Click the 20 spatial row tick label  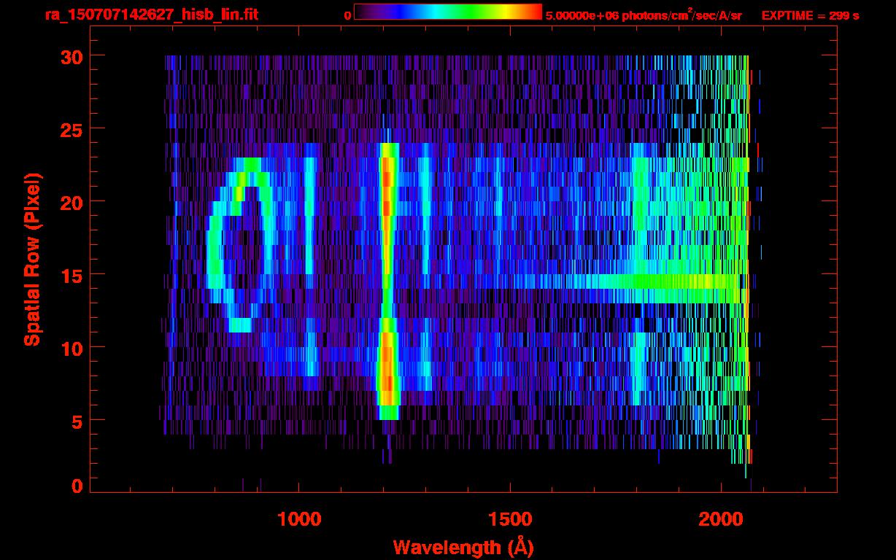(x=72, y=202)
